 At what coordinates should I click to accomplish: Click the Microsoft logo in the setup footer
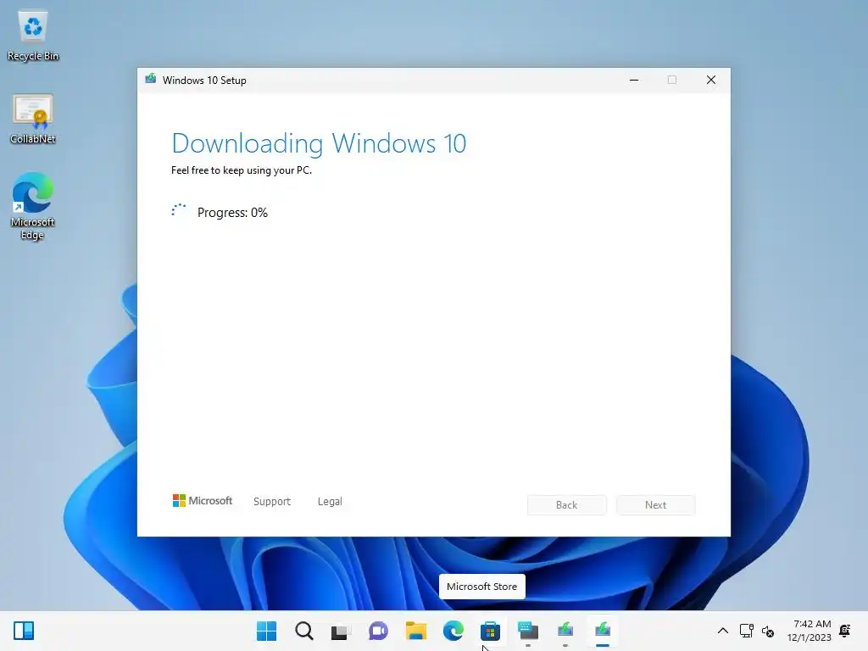[x=203, y=501]
